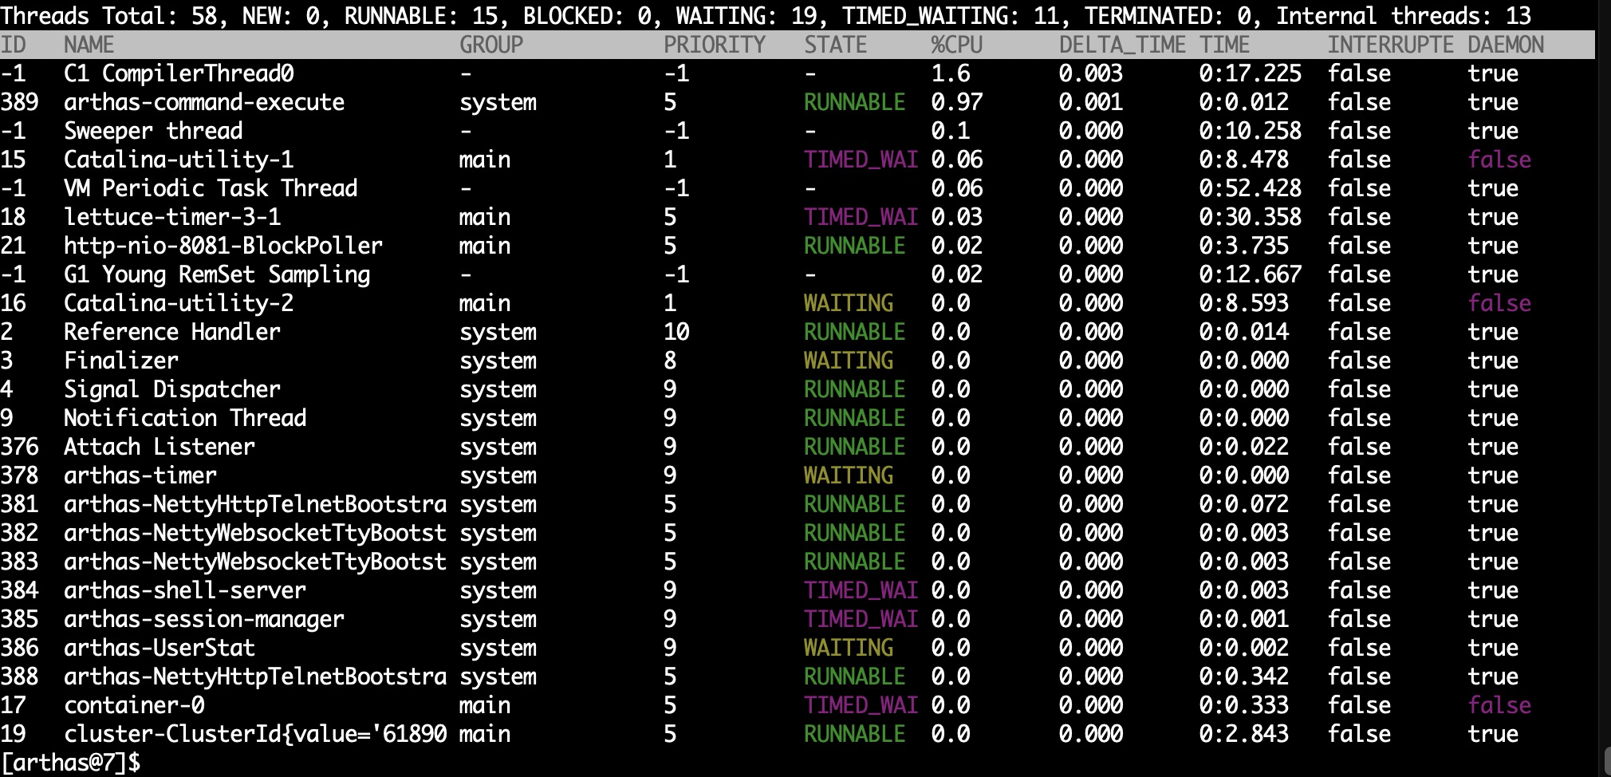Click the thread ID 376

click(x=19, y=447)
